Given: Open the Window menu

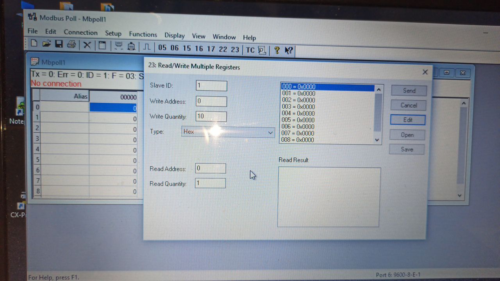Looking at the screenshot, I should [224, 37].
